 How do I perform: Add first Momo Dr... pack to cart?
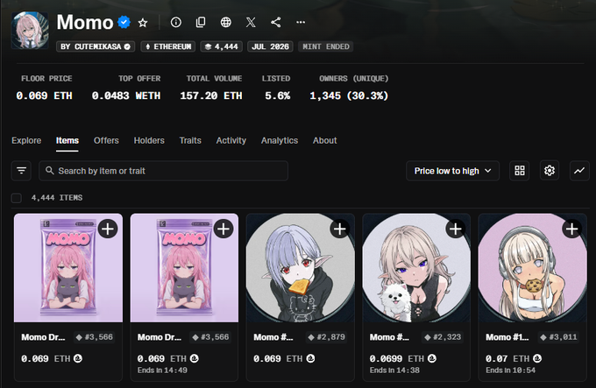pos(108,229)
